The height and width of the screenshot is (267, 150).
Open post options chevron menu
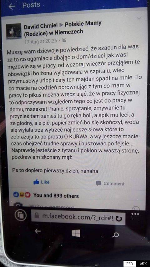coord(139,18)
